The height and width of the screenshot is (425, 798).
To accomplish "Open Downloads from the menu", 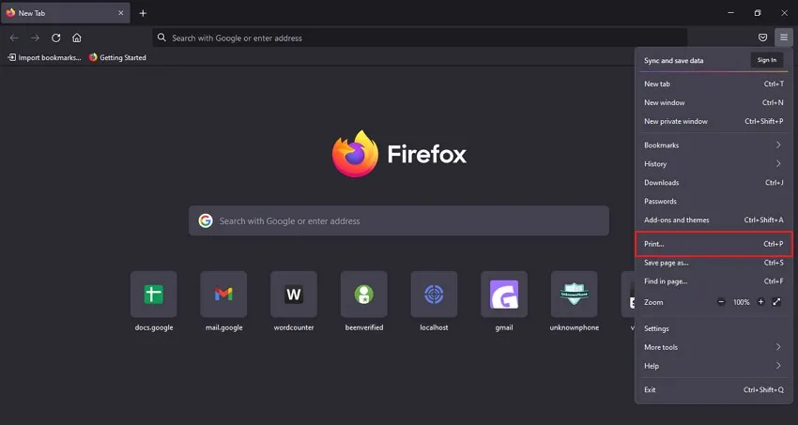I will tap(714, 183).
